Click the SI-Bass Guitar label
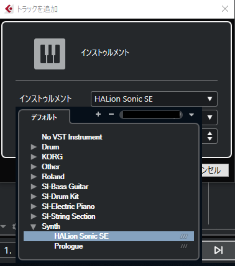 point(65,187)
